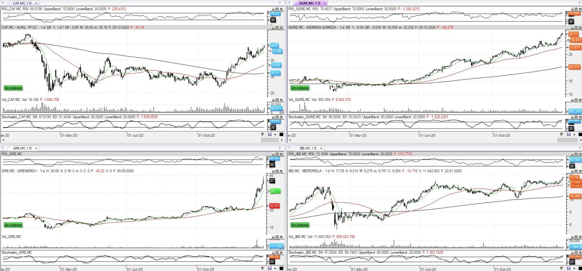Click pin icon in CAF.MC chart footer
The height and width of the screenshot is (271, 582).
(275, 135)
